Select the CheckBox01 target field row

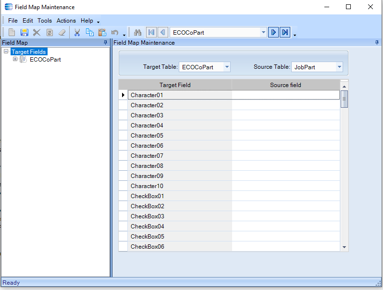180,196
